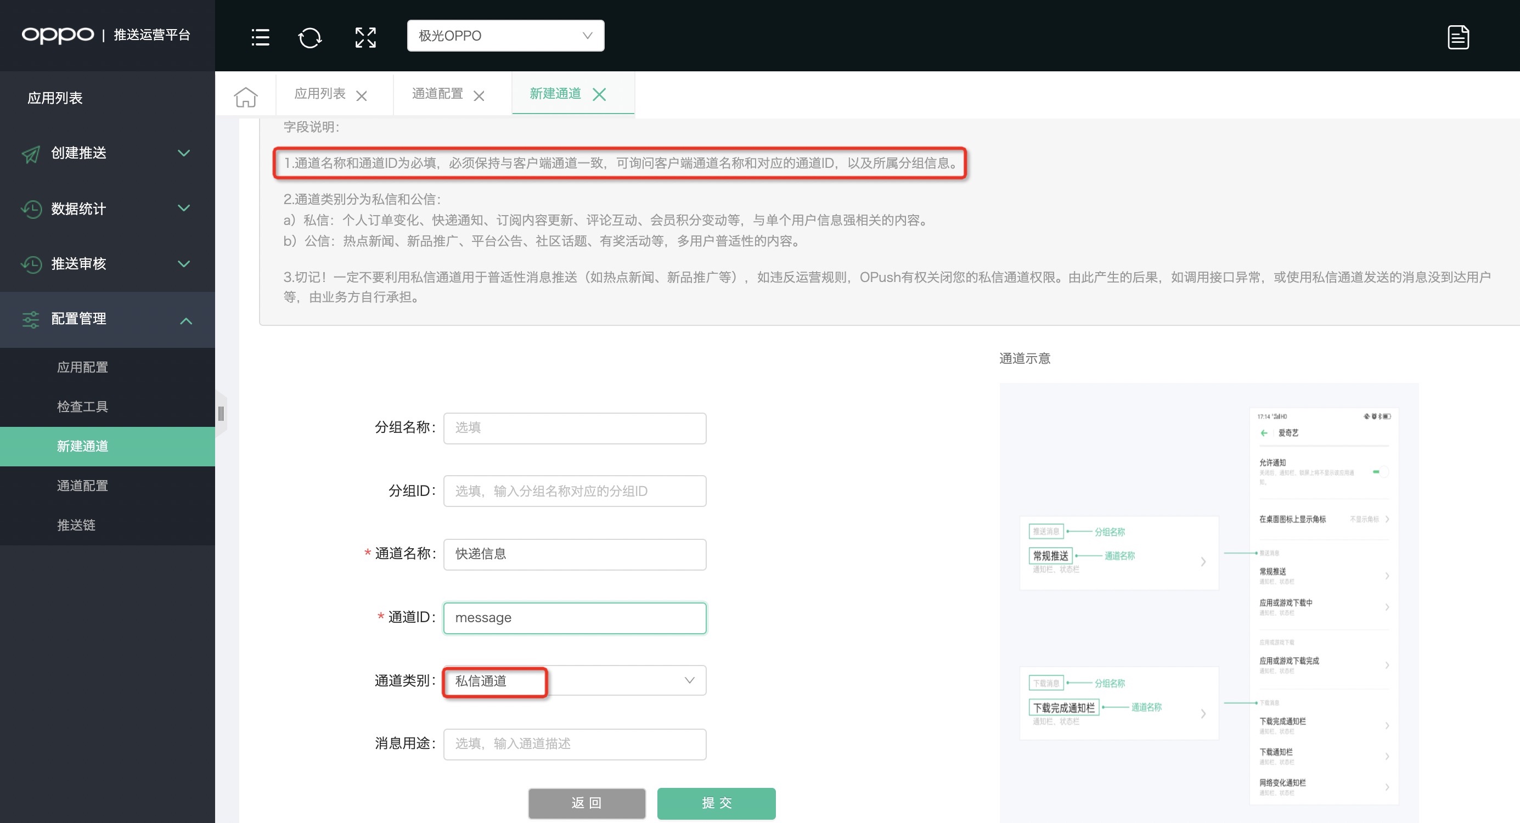Expand the 推送审核 menu chevron
The image size is (1520, 823).
184,263
